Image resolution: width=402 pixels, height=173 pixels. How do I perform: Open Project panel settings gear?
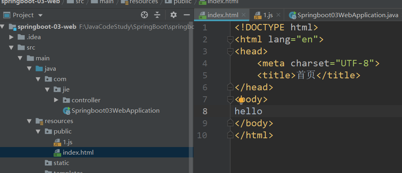[173, 15]
